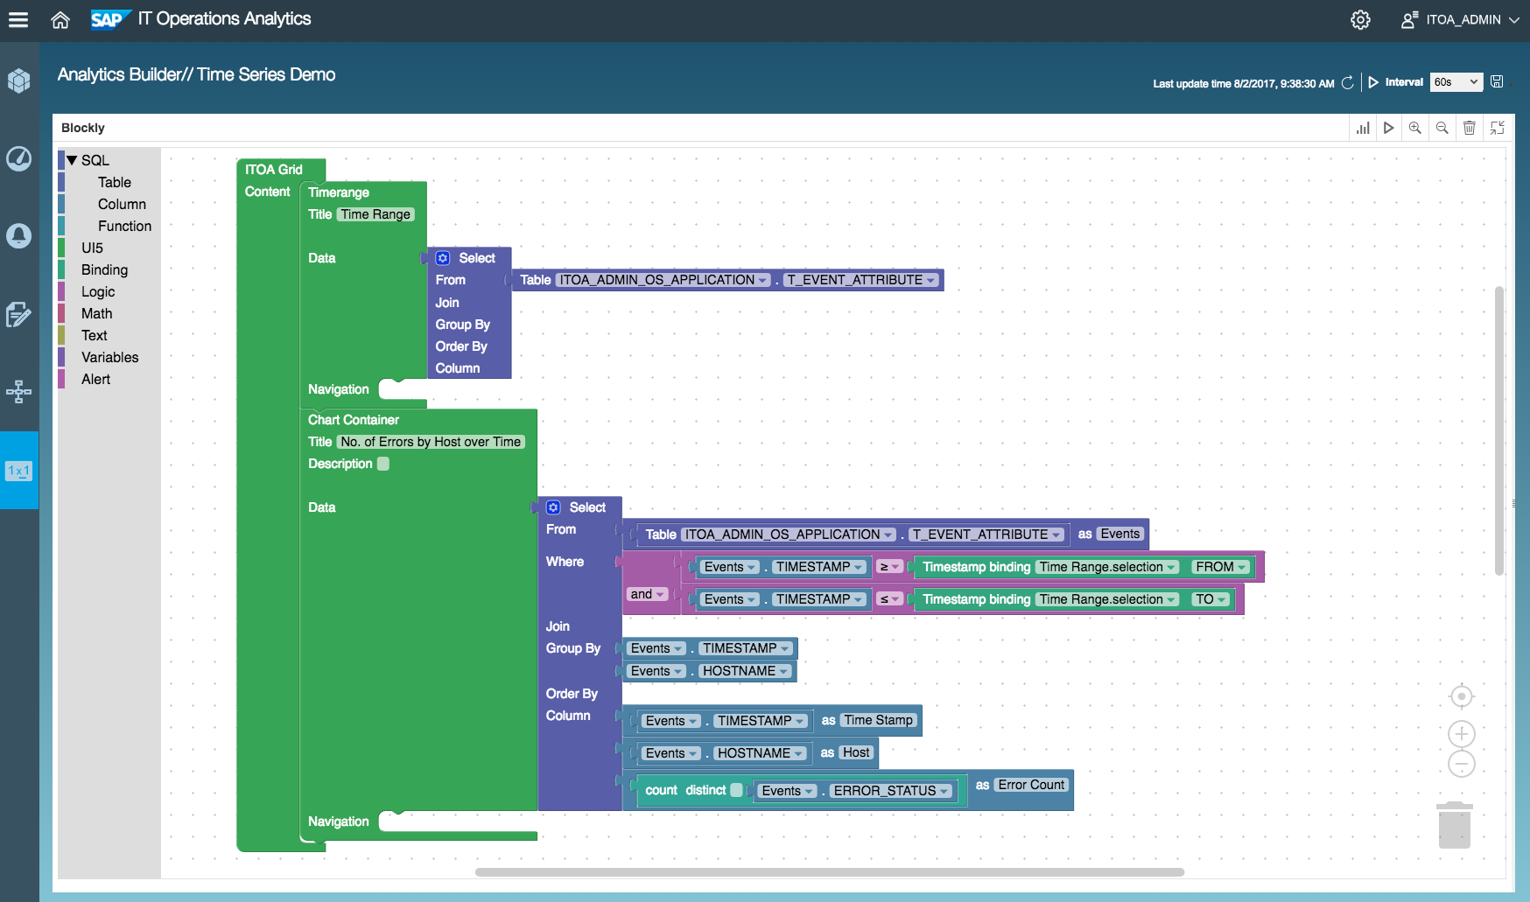Viewport: 1530px width, 902px height.
Task: Open the settings gear in header
Action: pos(1360,19)
